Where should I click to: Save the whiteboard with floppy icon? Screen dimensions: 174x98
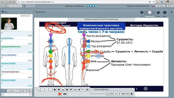click(x=87, y=90)
